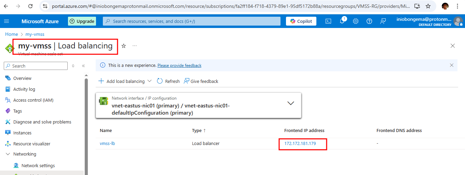Click the Upgrade button
This screenshot has height=175, width=465.
pyautogui.click(x=82, y=21)
